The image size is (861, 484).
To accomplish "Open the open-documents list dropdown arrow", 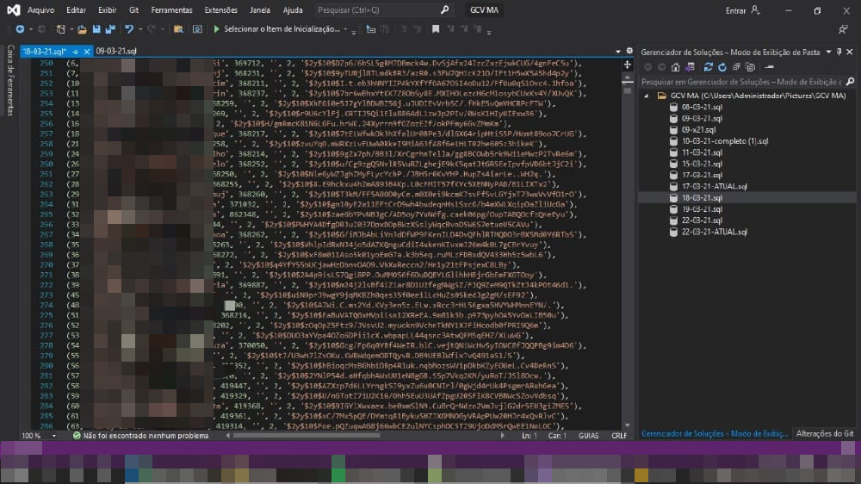I will [617, 51].
